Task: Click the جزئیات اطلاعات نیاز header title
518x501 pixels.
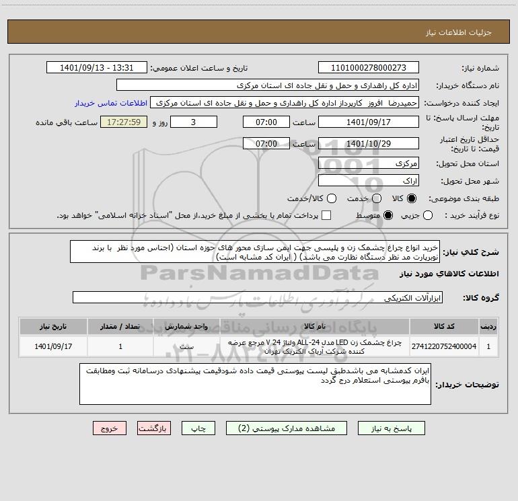Action: coord(459,32)
